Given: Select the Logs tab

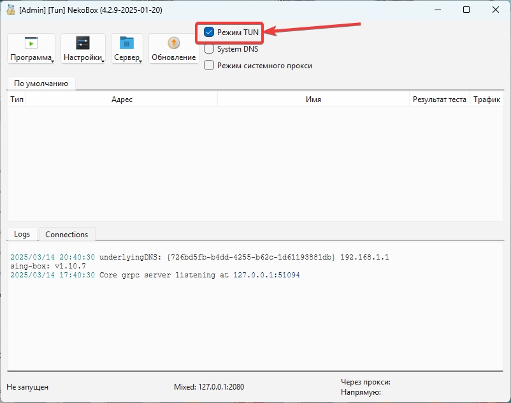Looking at the screenshot, I should tap(22, 234).
